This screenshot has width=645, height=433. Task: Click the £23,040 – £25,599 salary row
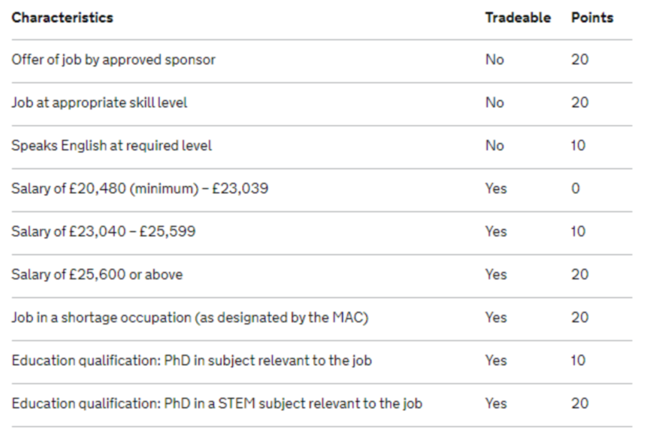(x=103, y=232)
